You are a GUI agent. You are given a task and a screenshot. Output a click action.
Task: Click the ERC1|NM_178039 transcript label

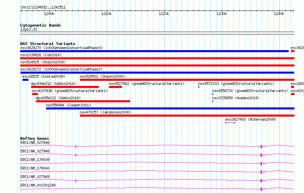(x=35, y=160)
